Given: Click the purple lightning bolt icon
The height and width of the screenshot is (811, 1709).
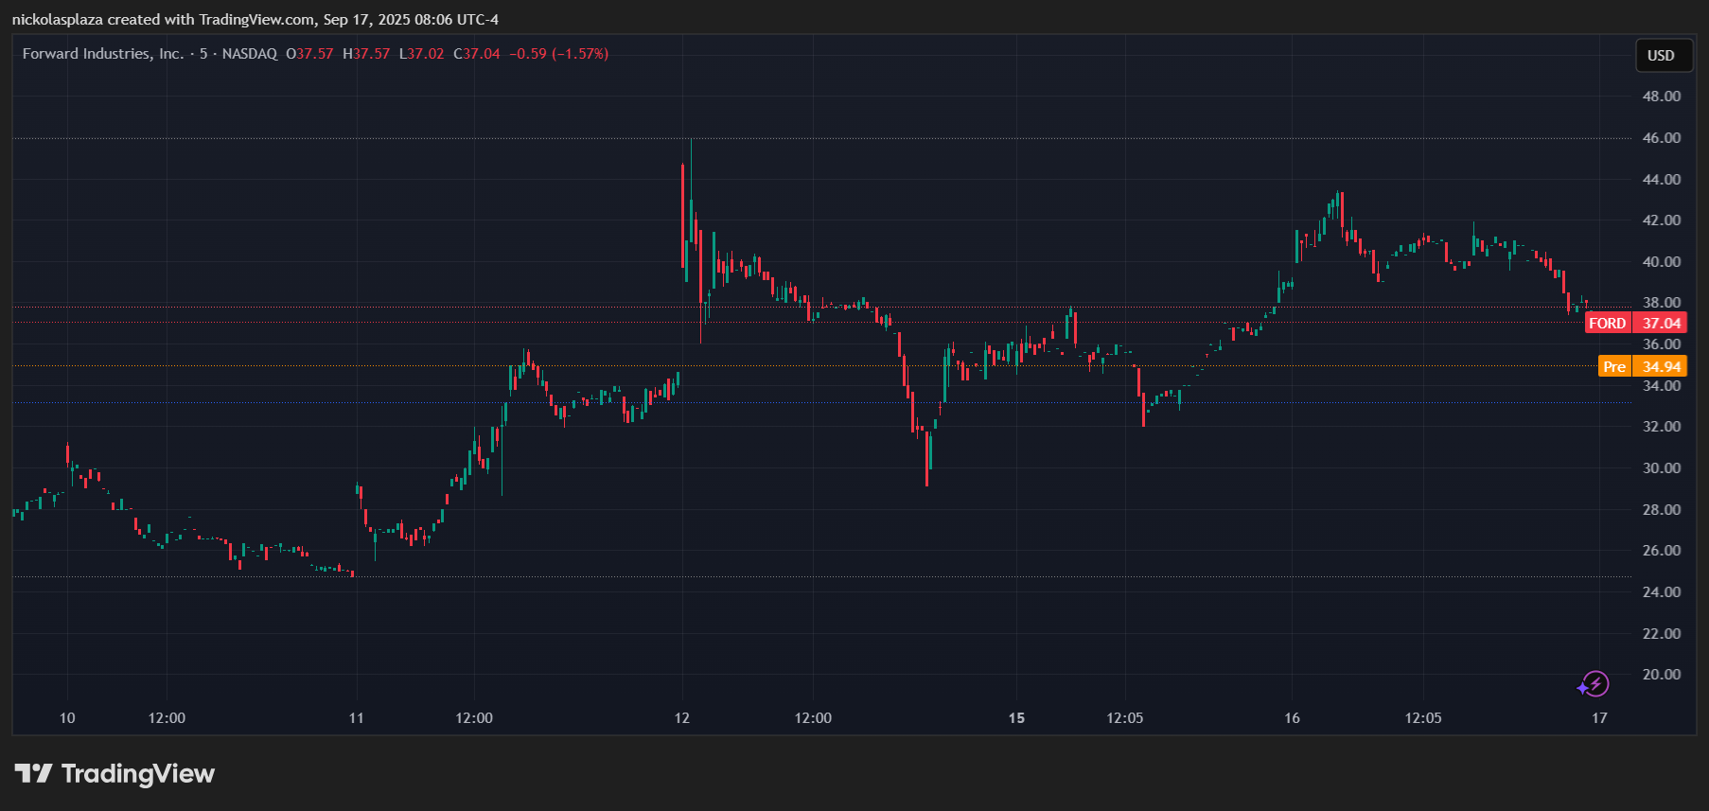Looking at the screenshot, I should (1594, 684).
